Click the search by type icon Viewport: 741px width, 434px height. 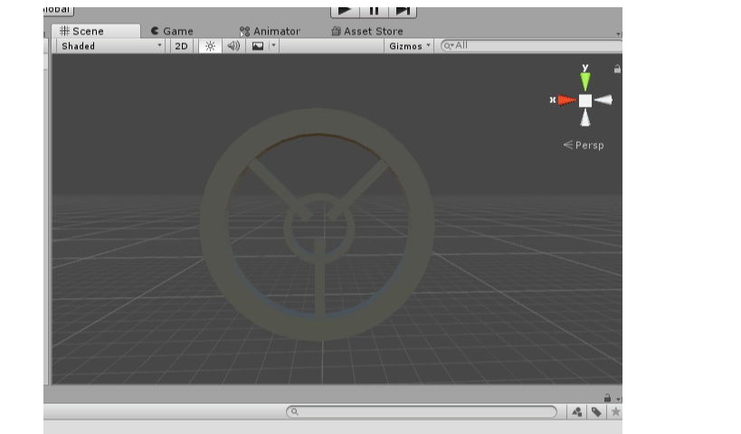coord(576,411)
